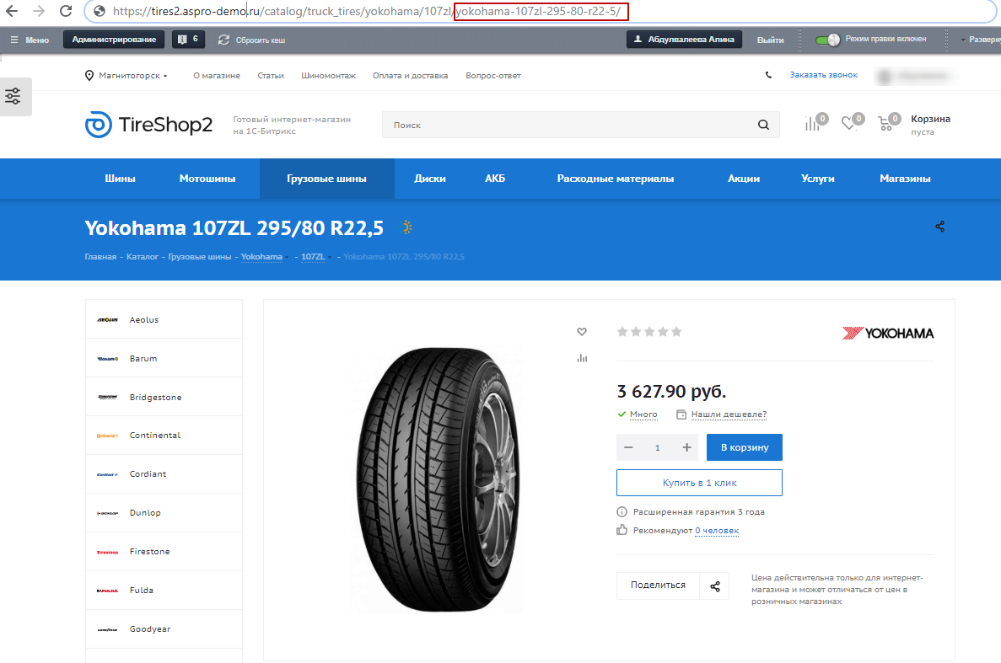Viewport: 1001px width, 663px height.
Task: Select Continental brand in sidebar
Action: coord(164,436)
